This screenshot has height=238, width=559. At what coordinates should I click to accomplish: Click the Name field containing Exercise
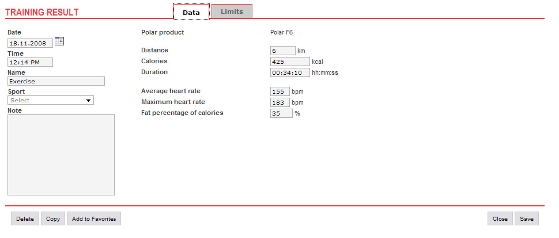(56, 81)
